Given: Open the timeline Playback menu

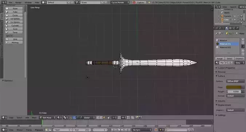Looking at the screenshot, I should [39, 130].
